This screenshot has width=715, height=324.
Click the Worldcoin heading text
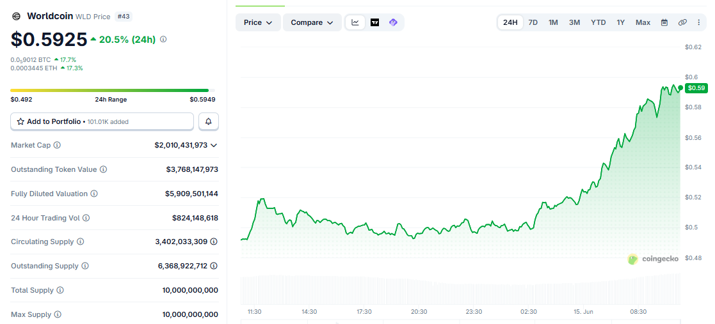click(x=50, y=16)
